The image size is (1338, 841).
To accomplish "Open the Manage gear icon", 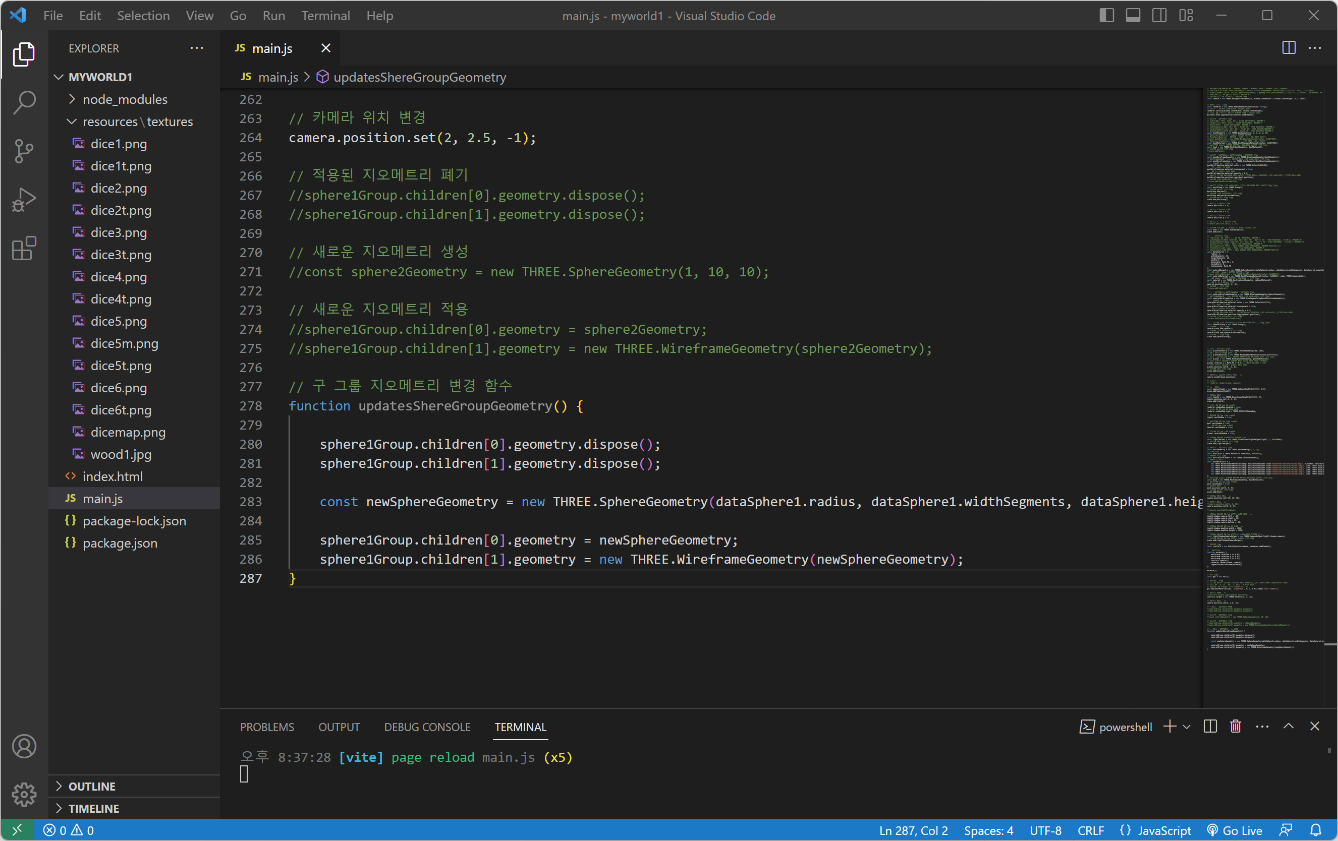I will 24,794.
